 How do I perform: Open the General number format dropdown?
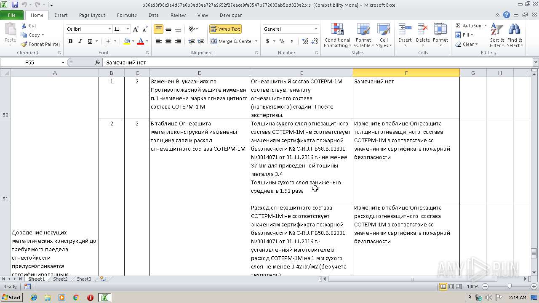click(x=316, y=29)
